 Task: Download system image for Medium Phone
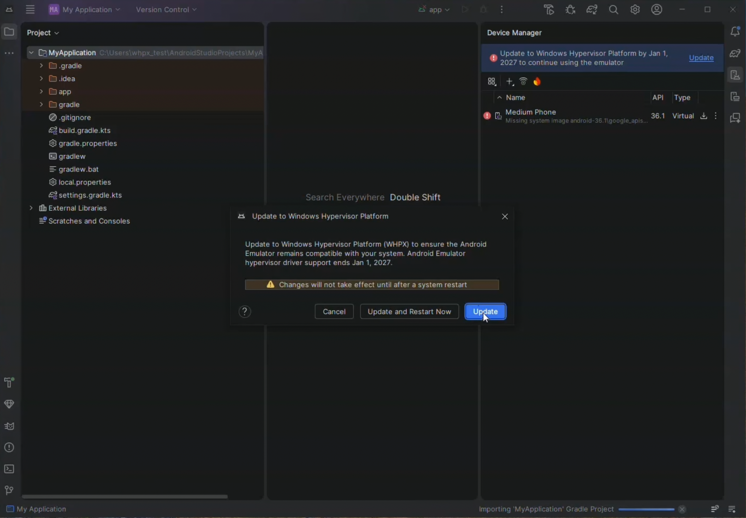(704, 116)
